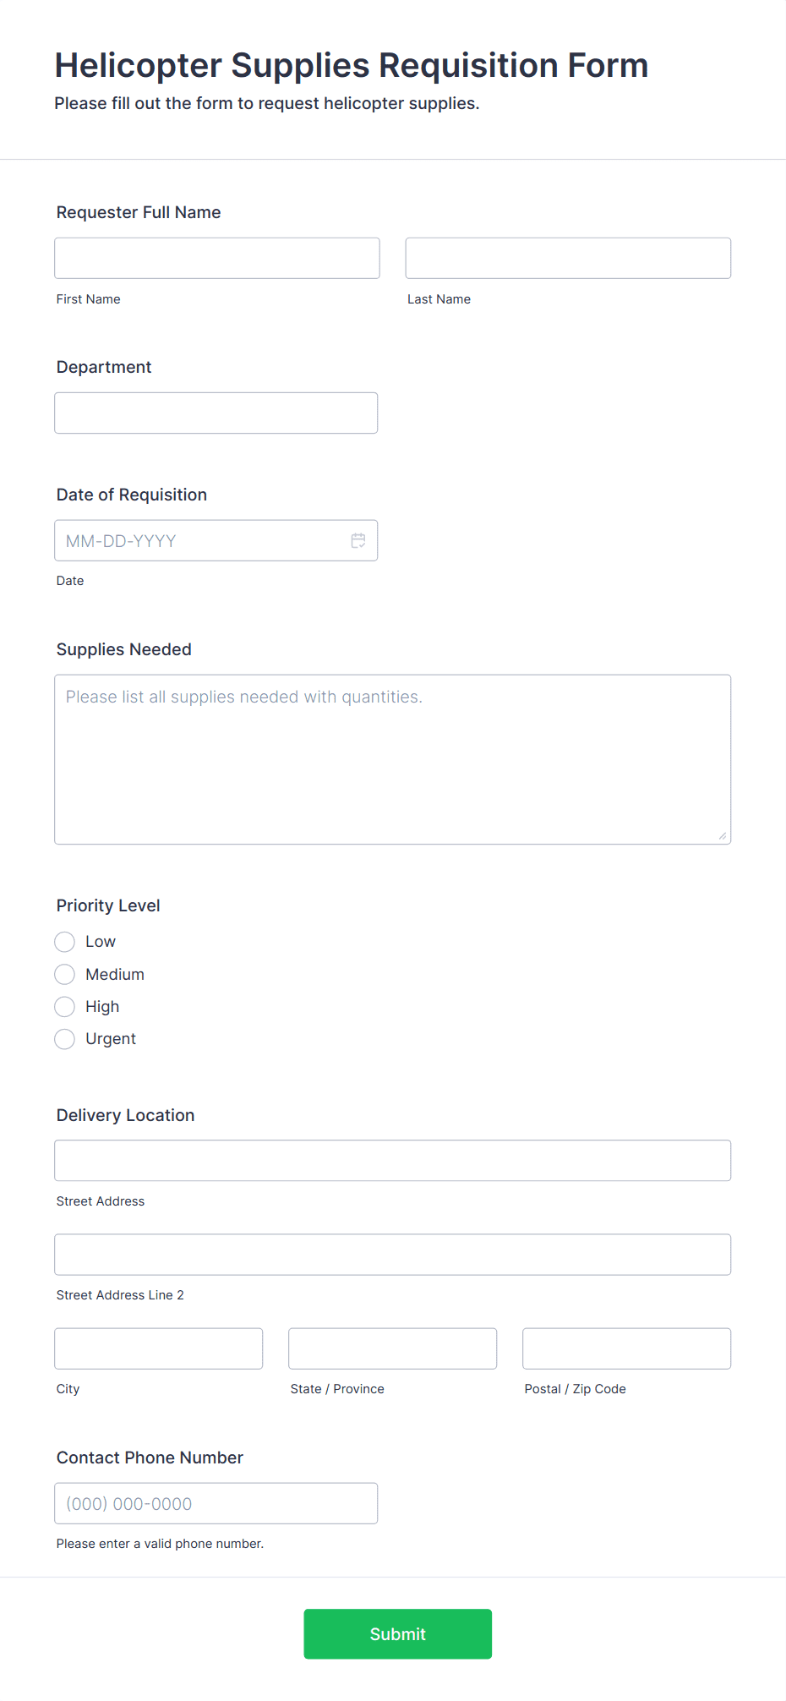Screen dimensions: 786x1701
Task: Focus the First Name field
Action: pos(217,258)
